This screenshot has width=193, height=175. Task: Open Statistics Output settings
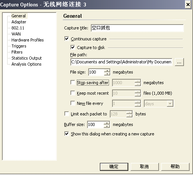pyautogui.click(x=26, y=58)
